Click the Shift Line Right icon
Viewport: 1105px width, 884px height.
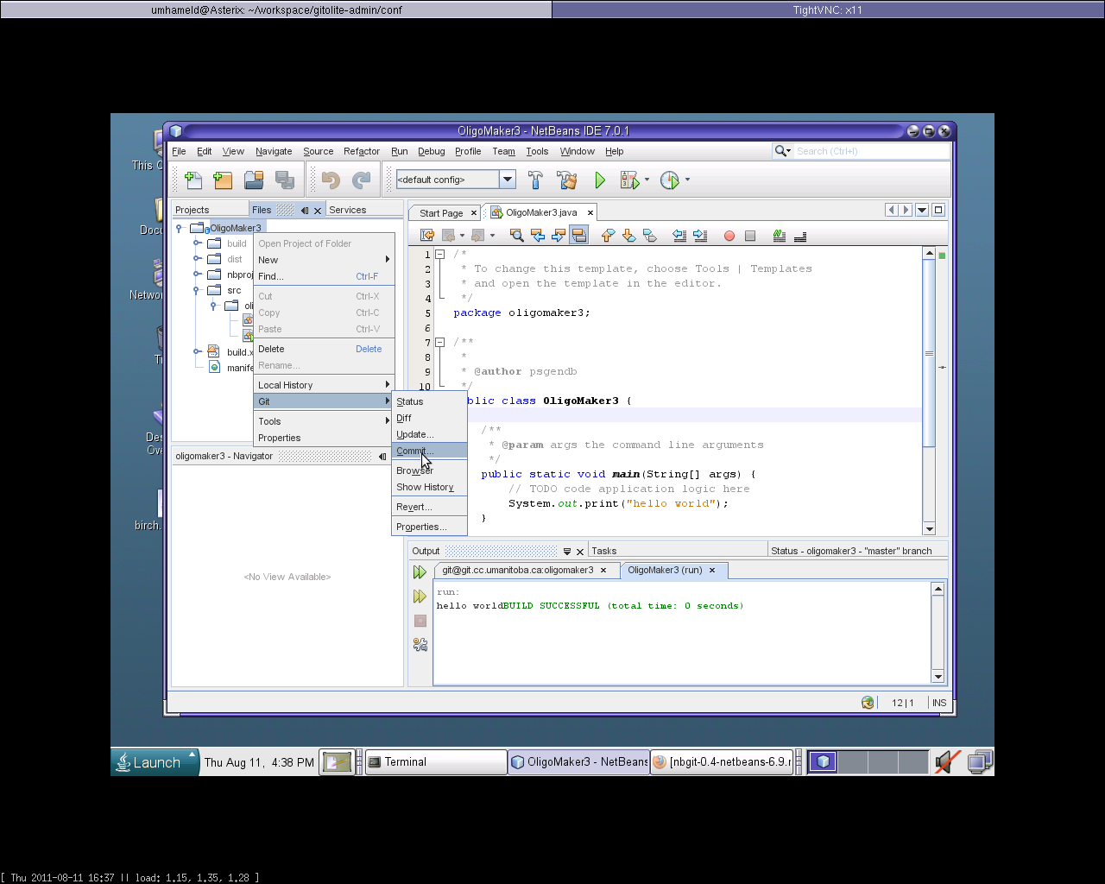tap(700, 235)
